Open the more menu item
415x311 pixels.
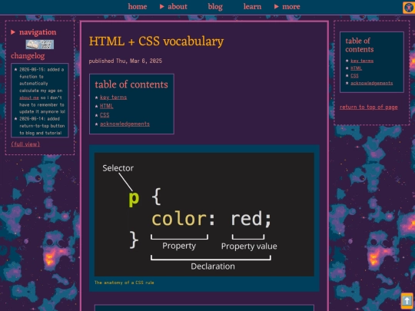tap(291, 7)
